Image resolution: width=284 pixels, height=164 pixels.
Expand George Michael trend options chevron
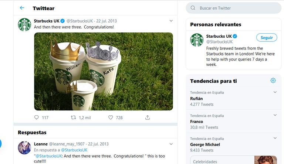pyautogui.click(x=275, y=138)
